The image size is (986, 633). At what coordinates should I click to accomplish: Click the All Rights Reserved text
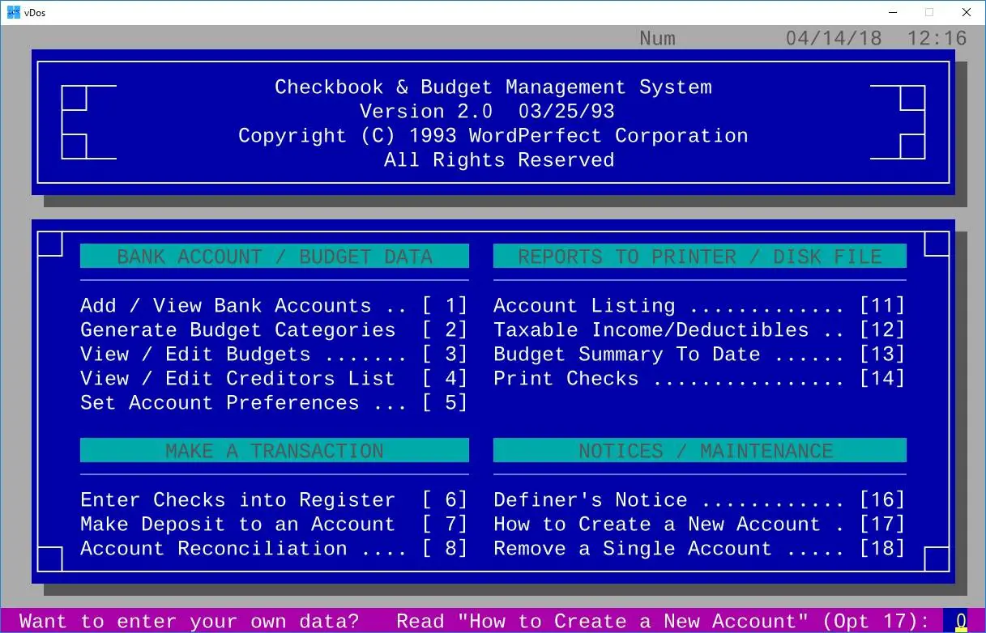coord(499,160)
